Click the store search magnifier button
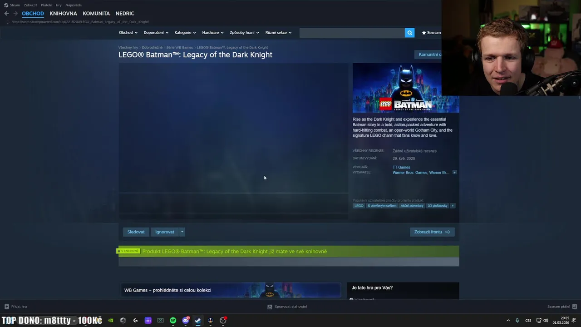Image resolution: width=581 pixels, height=327 pixels. pyautogui.click(x=409, y=33)
